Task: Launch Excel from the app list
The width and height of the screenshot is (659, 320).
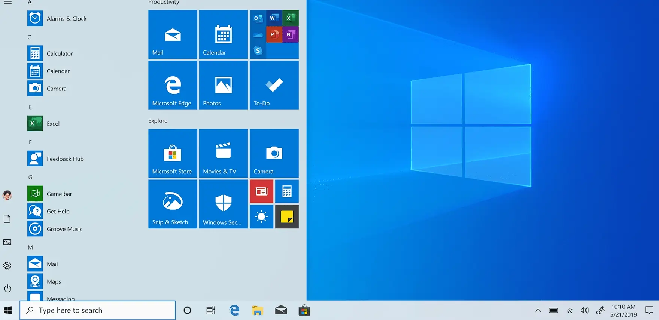Action: pyautogui.click(x=43, y=124)
